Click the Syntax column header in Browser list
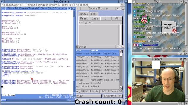Viewport: 188px width, 105px height. tap(105, 51)
